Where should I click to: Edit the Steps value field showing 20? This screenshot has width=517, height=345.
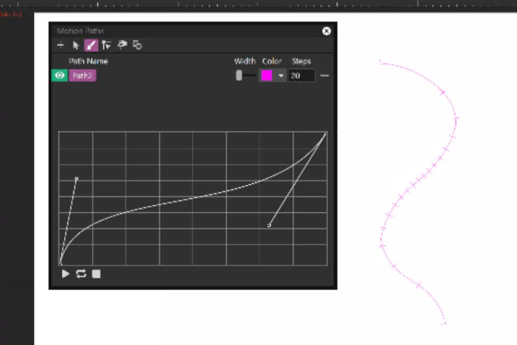302,75
